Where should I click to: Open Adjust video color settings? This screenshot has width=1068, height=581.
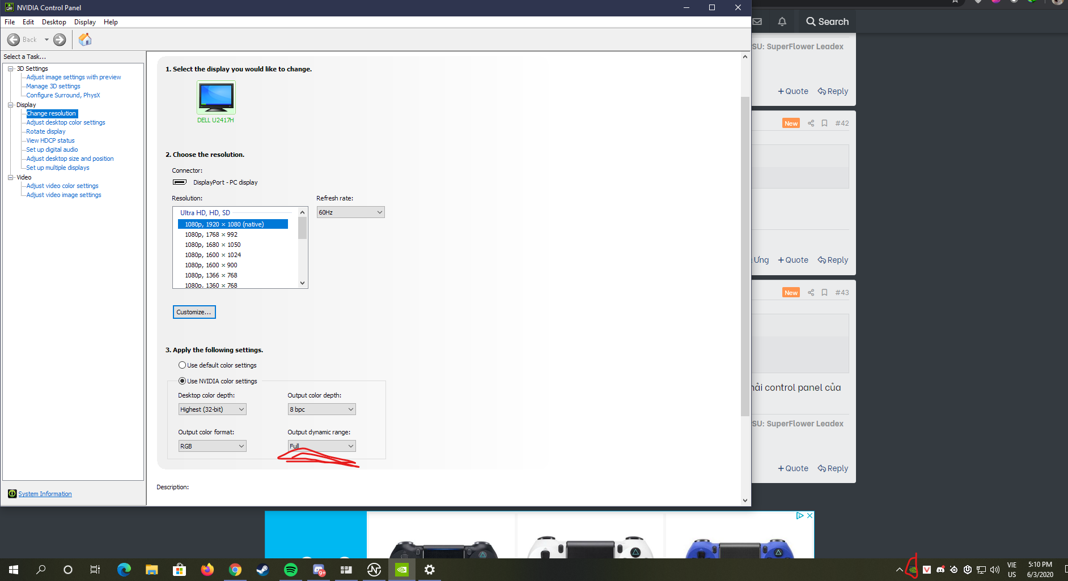coord(62,186)
